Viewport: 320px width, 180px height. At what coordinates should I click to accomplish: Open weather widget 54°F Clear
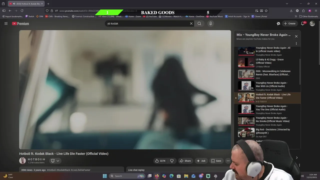pyautogui.click(x=8, y=176)
